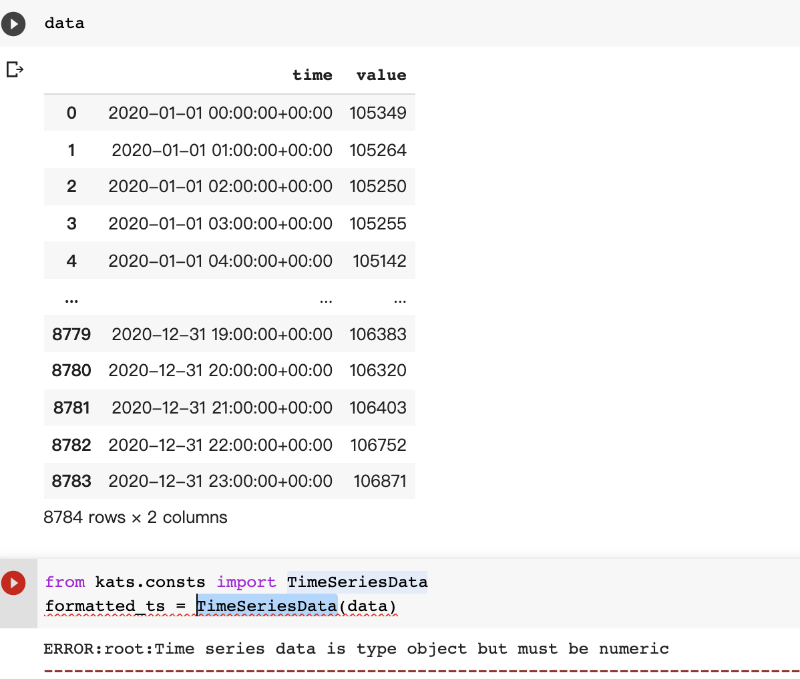Click the highlighted TimeSeriesData import name
800x679 pixels.
click(x=357, y=582)
